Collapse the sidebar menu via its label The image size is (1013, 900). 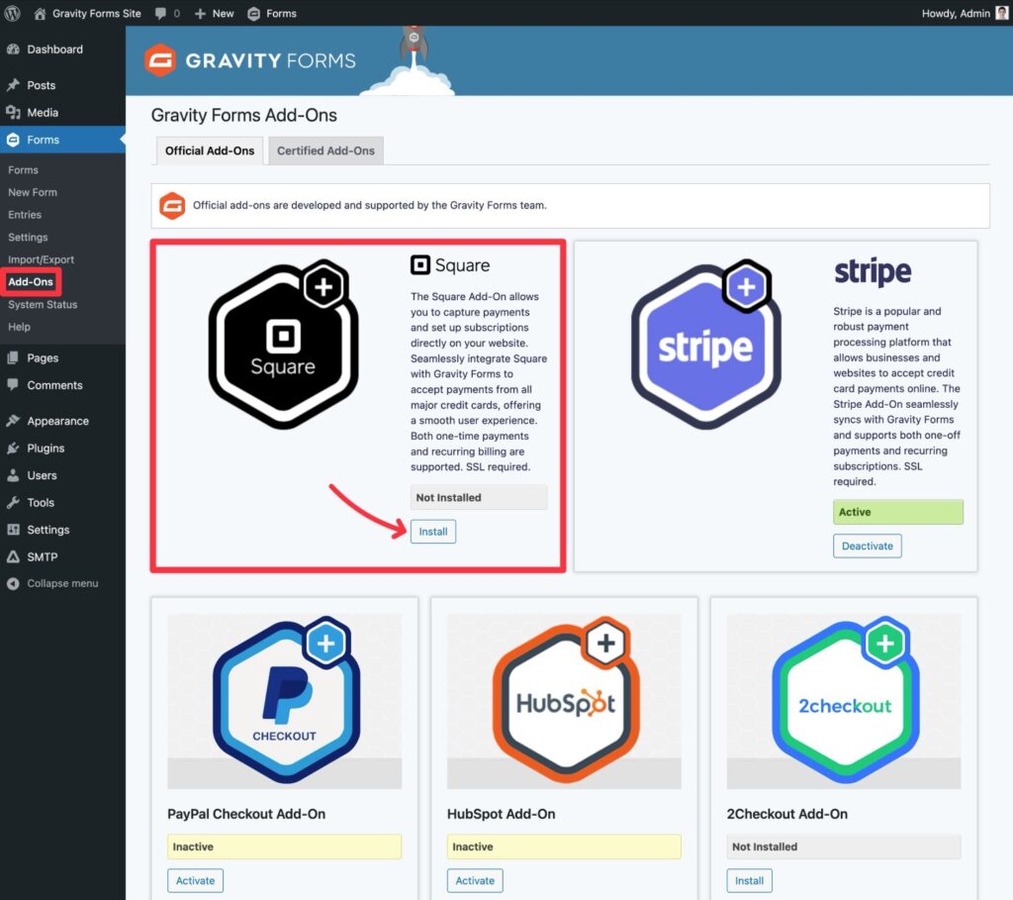(x=62, y=583)
